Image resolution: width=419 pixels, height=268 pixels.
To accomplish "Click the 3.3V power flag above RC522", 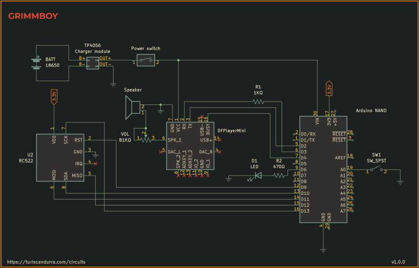I will click(54, 97).
